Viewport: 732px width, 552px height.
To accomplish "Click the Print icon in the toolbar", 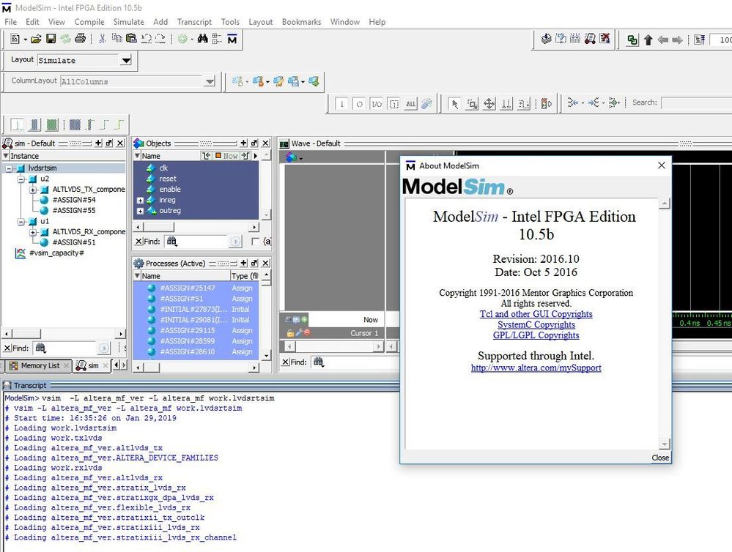I will (81, 39).
